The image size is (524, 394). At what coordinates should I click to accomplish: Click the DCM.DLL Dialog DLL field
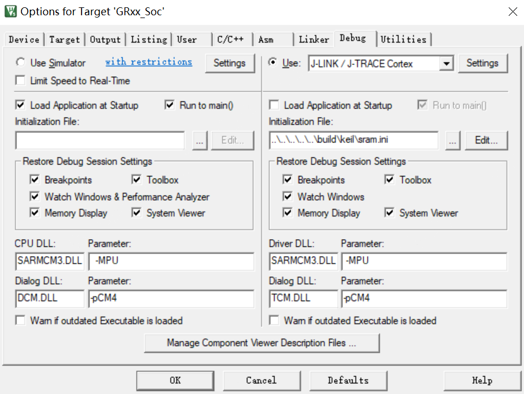[x=50, y=298]
